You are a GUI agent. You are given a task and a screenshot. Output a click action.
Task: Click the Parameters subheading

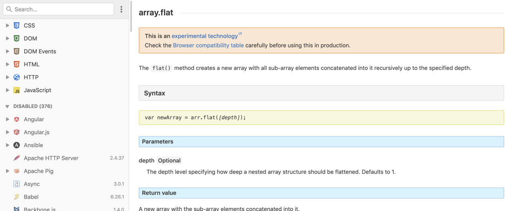pyautogui.click(x=321, y=142)
